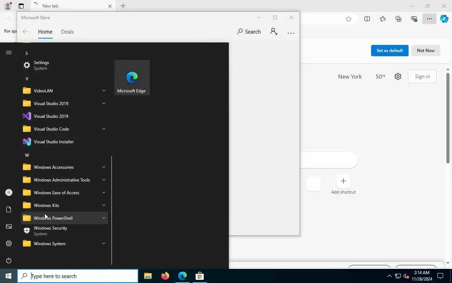The image size is (452, 283).
Task: Dismiss with Not Now button
Action: [426, 51]
